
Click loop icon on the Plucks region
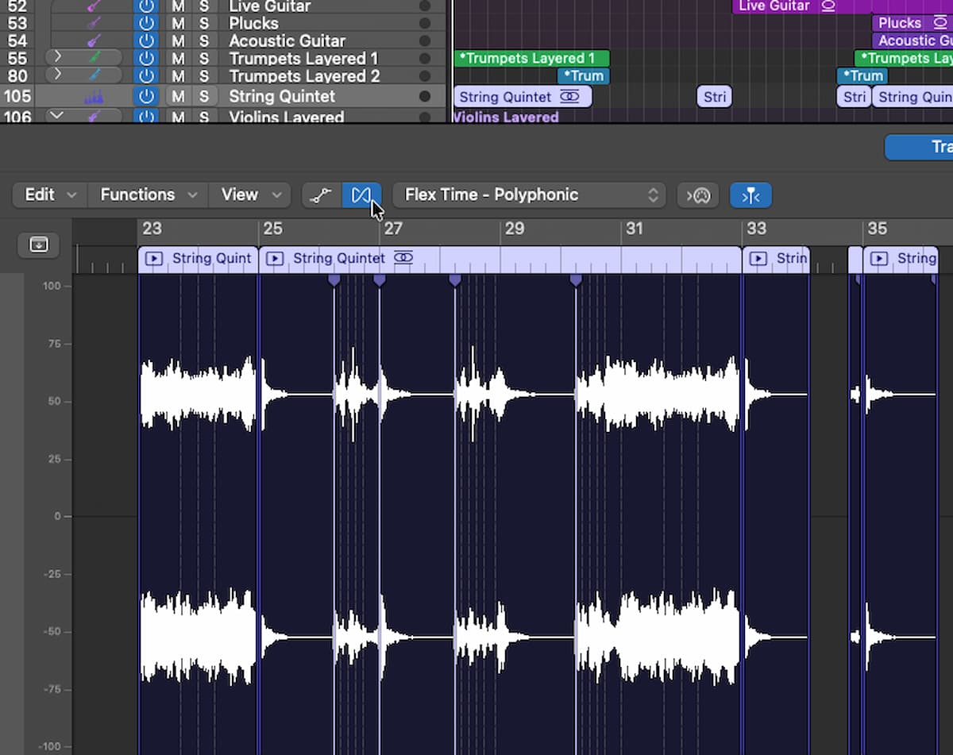point(939,23)
